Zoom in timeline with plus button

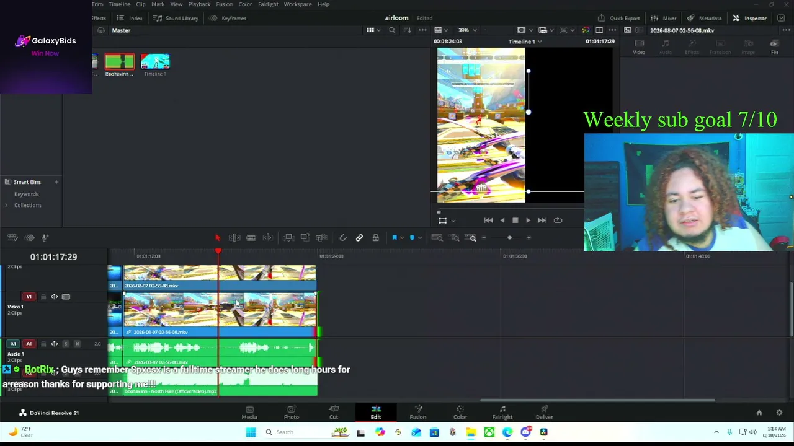(529, 238)
